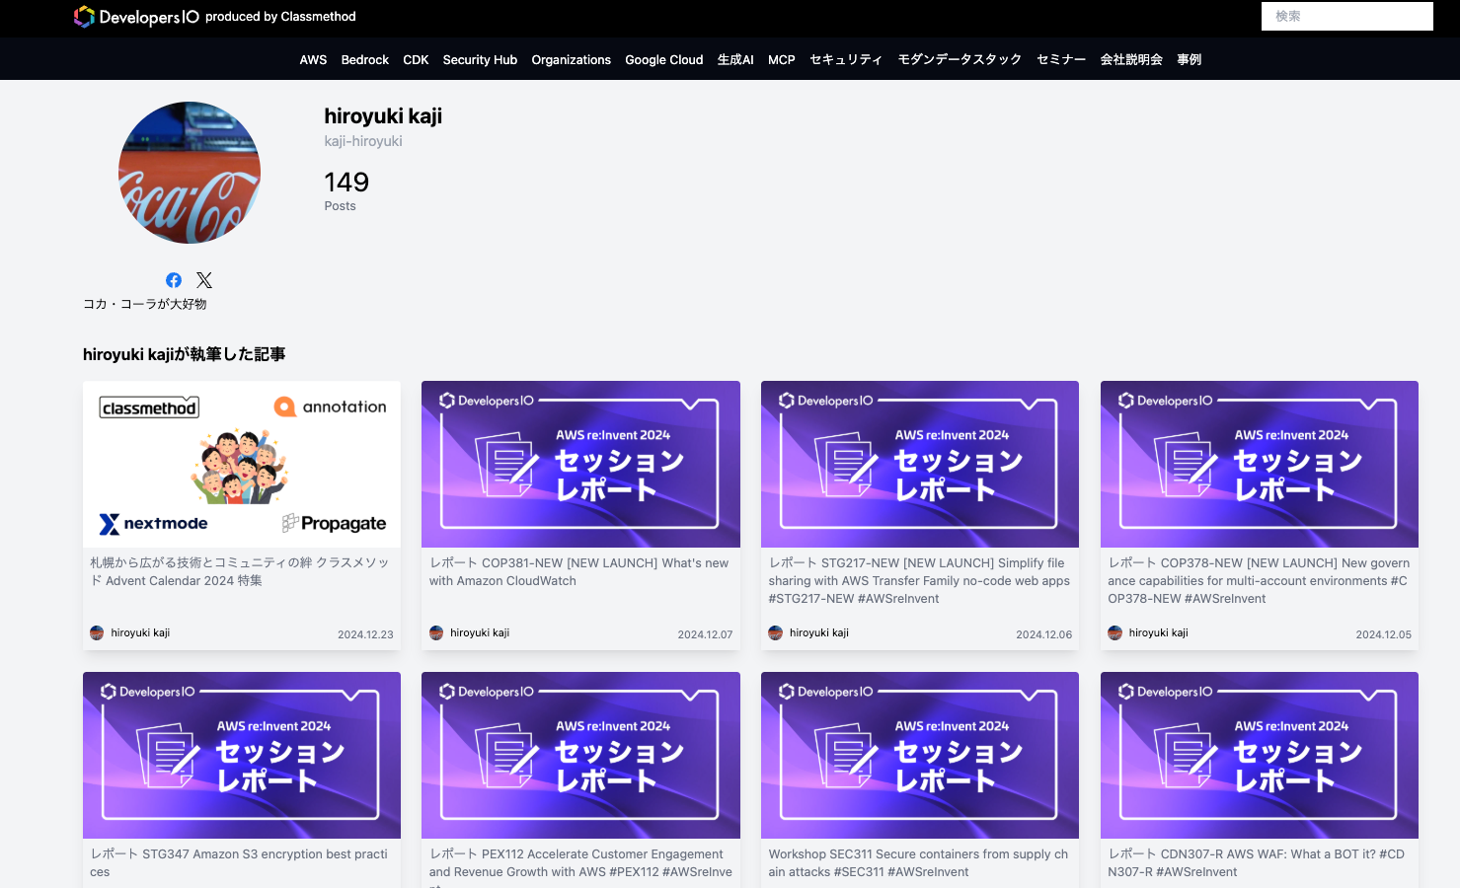
Task: Open the Security Hub navigation item
Action: click(480, 60)
